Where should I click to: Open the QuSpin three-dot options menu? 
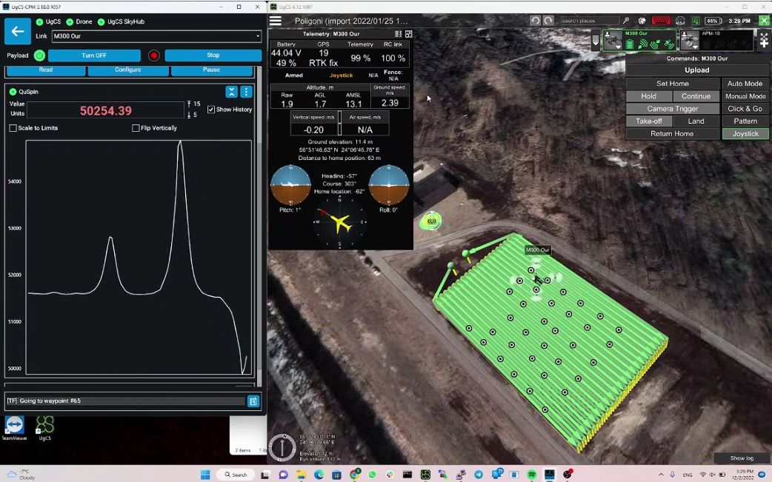pyautogui.click(x=247, y=92)
